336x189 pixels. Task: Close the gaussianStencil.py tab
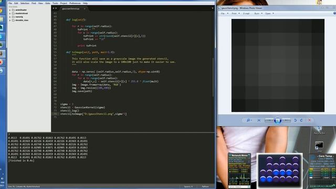click(85, 9)
